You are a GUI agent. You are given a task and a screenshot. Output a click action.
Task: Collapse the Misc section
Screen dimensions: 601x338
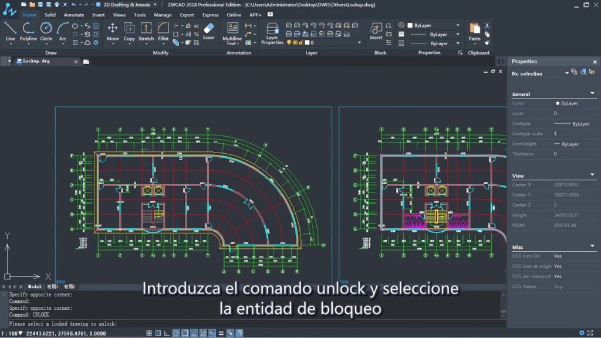(x=592, y=246)
